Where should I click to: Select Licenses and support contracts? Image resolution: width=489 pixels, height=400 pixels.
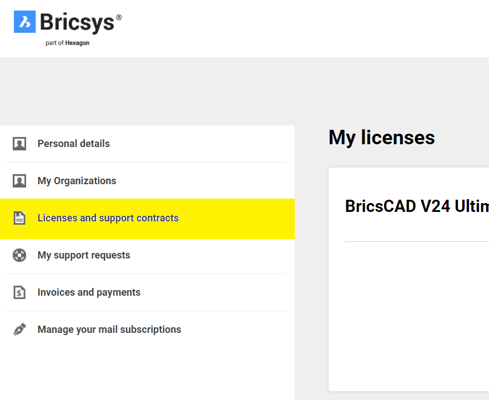click(147, 219)
